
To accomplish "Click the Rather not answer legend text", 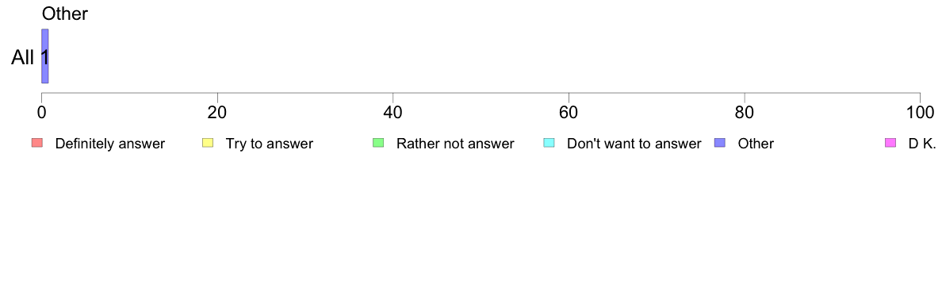I will 455,144.
